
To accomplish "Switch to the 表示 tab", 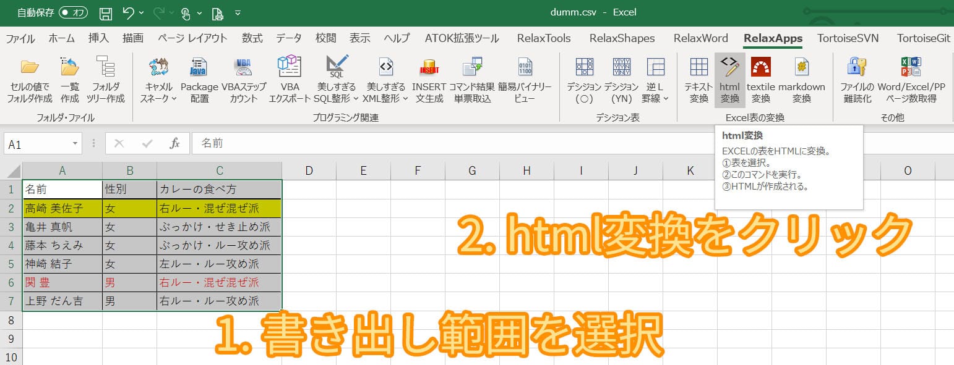I will click(x=360, y=38).
